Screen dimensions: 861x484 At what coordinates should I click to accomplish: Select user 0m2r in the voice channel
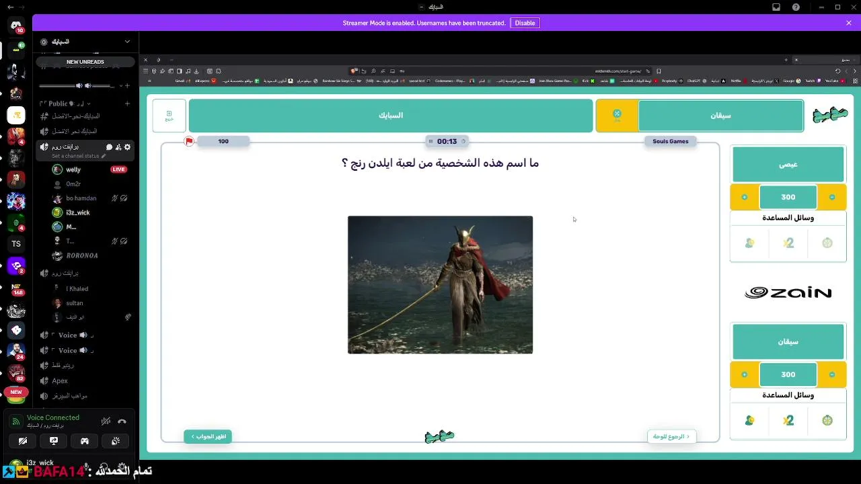[x=73, y=184]
